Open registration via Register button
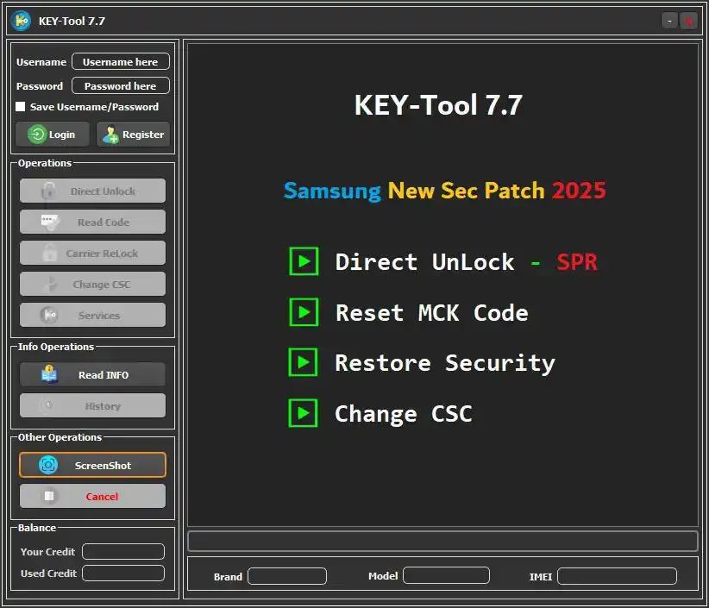Viewport: 709px width, 608px height. (x=133, y=135)
